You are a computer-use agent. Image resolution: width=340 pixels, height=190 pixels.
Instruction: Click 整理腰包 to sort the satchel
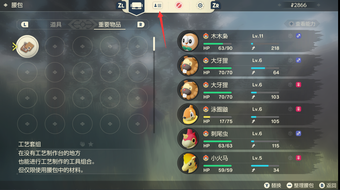[300, 185]
